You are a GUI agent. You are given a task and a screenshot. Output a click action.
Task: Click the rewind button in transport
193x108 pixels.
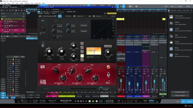pos(78,101)
